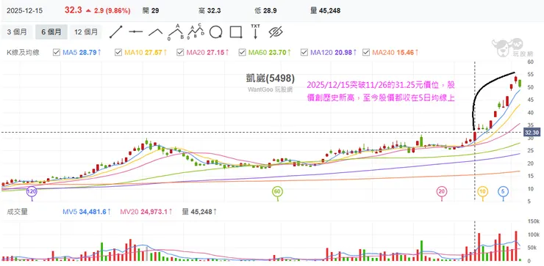Select the TXT text annotation tool
Viewport: 544px width, 266px height.
coord(255,32)
